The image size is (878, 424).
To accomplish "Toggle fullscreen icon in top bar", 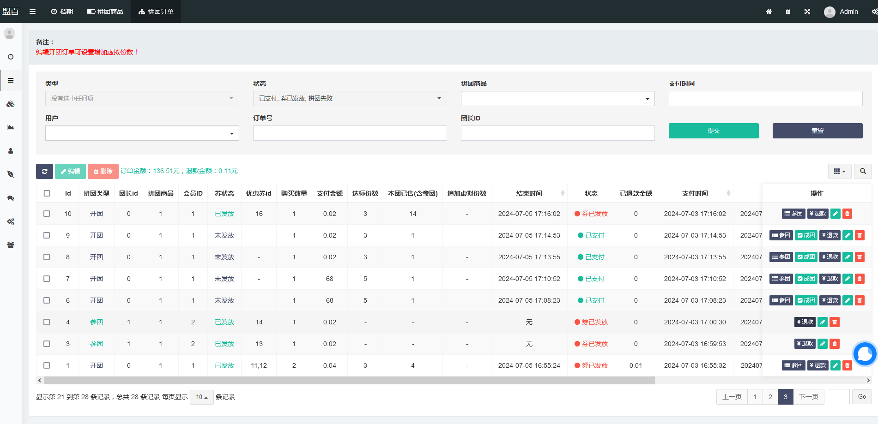I will click(807, 12).
